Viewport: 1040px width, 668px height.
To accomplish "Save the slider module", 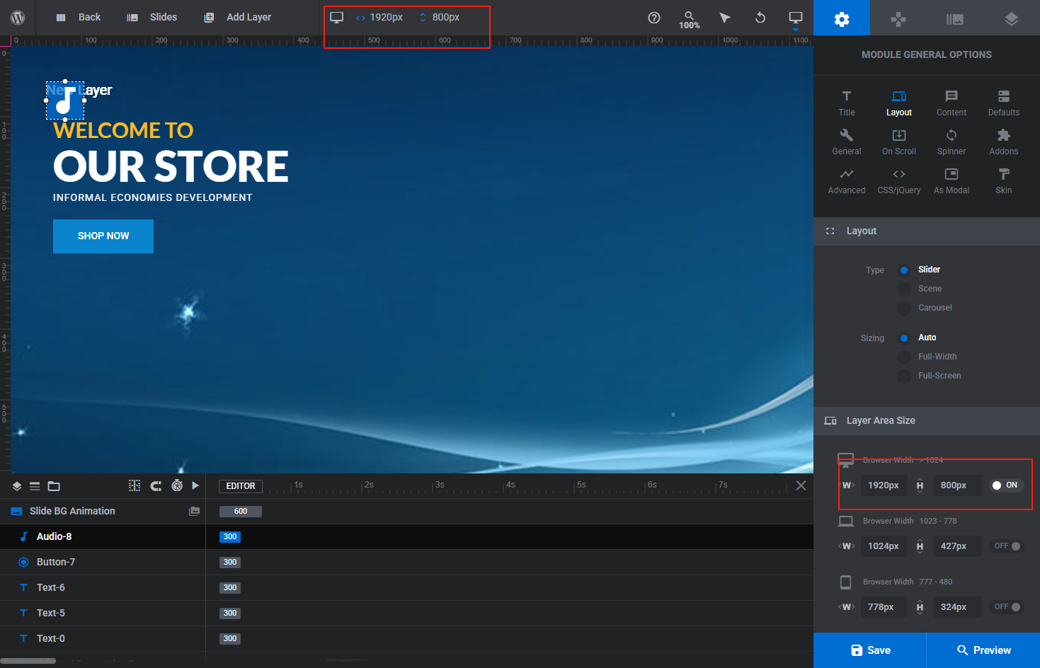I will click(870, 650).
